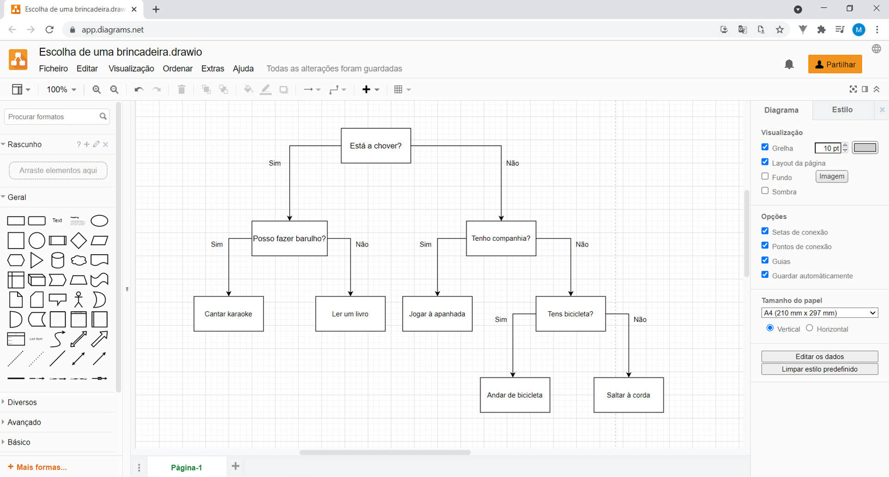This screenshot has width=889, height=477.
Task: Click the zoom in magnifier icon
Action: [96, 90]
